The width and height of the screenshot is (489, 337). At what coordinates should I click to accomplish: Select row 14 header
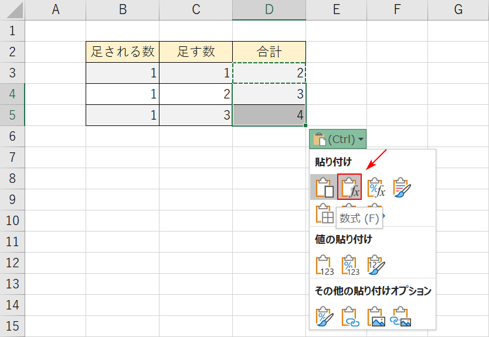point(12,305)
